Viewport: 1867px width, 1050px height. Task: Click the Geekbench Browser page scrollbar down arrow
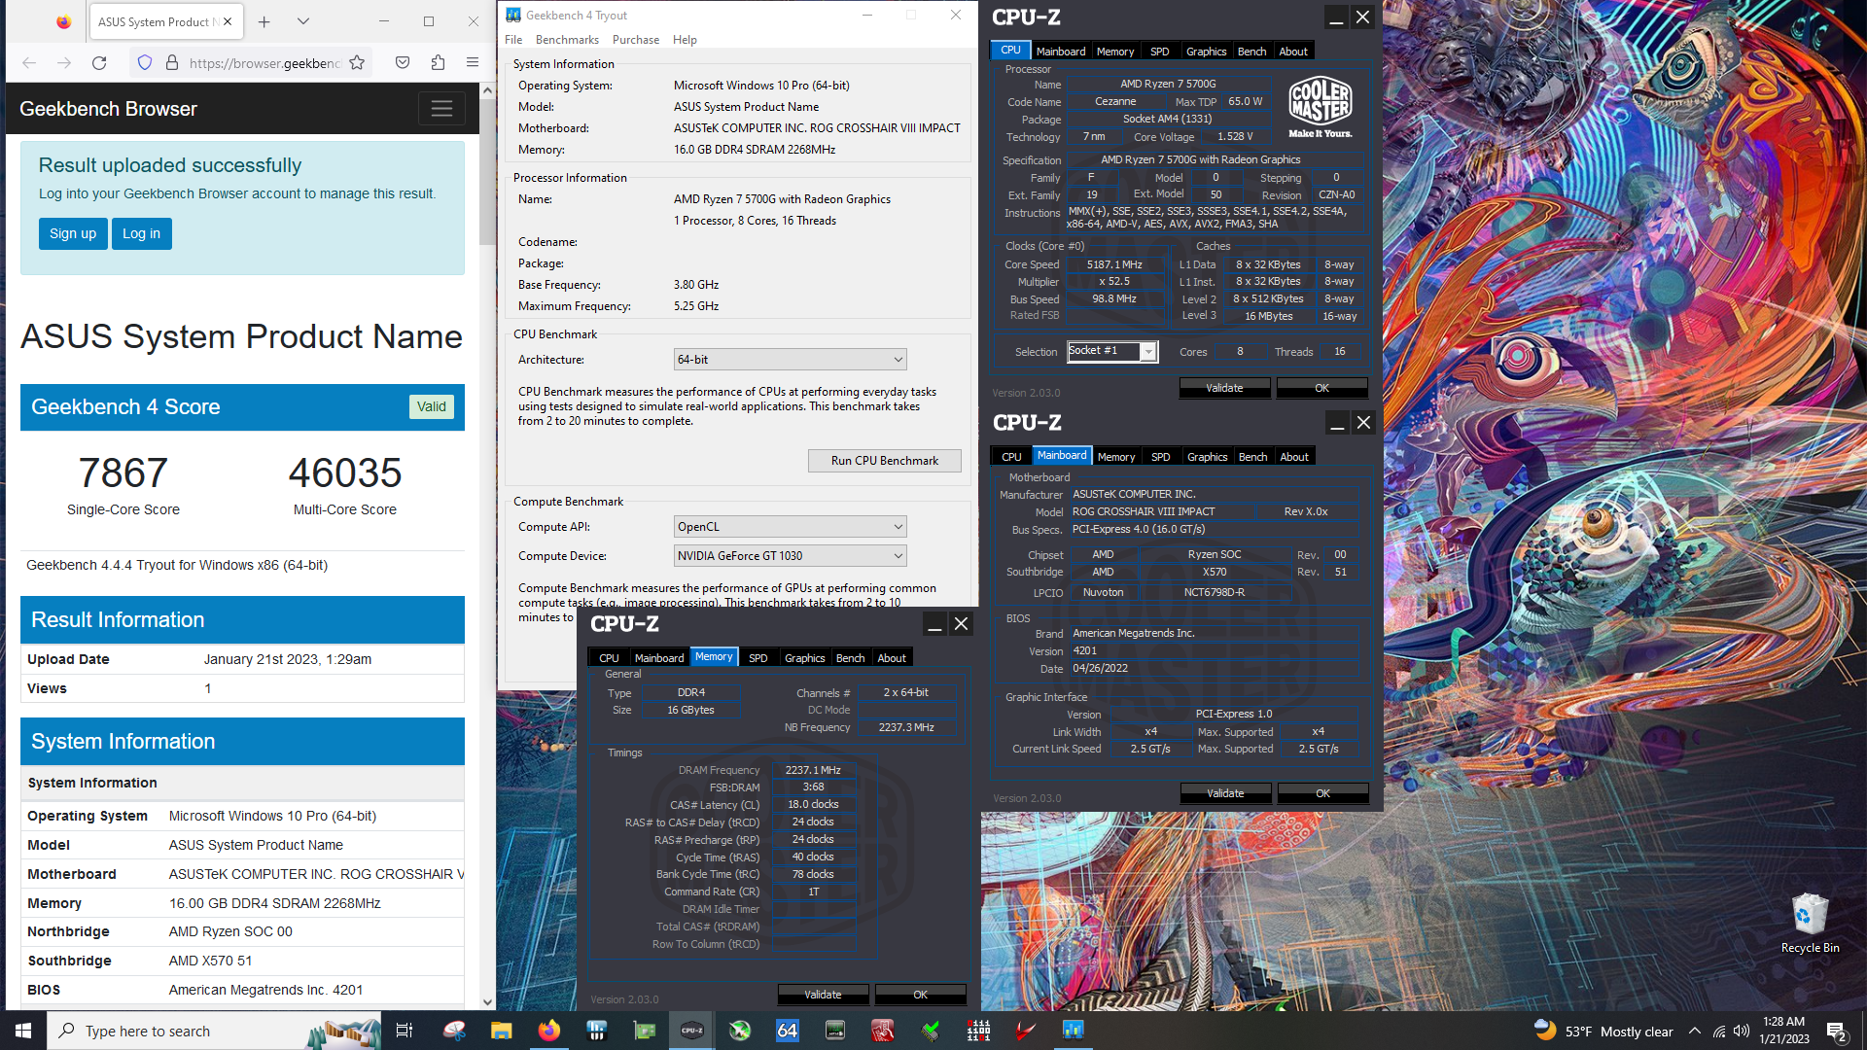pyautogui.click(x=487, y=1001)
